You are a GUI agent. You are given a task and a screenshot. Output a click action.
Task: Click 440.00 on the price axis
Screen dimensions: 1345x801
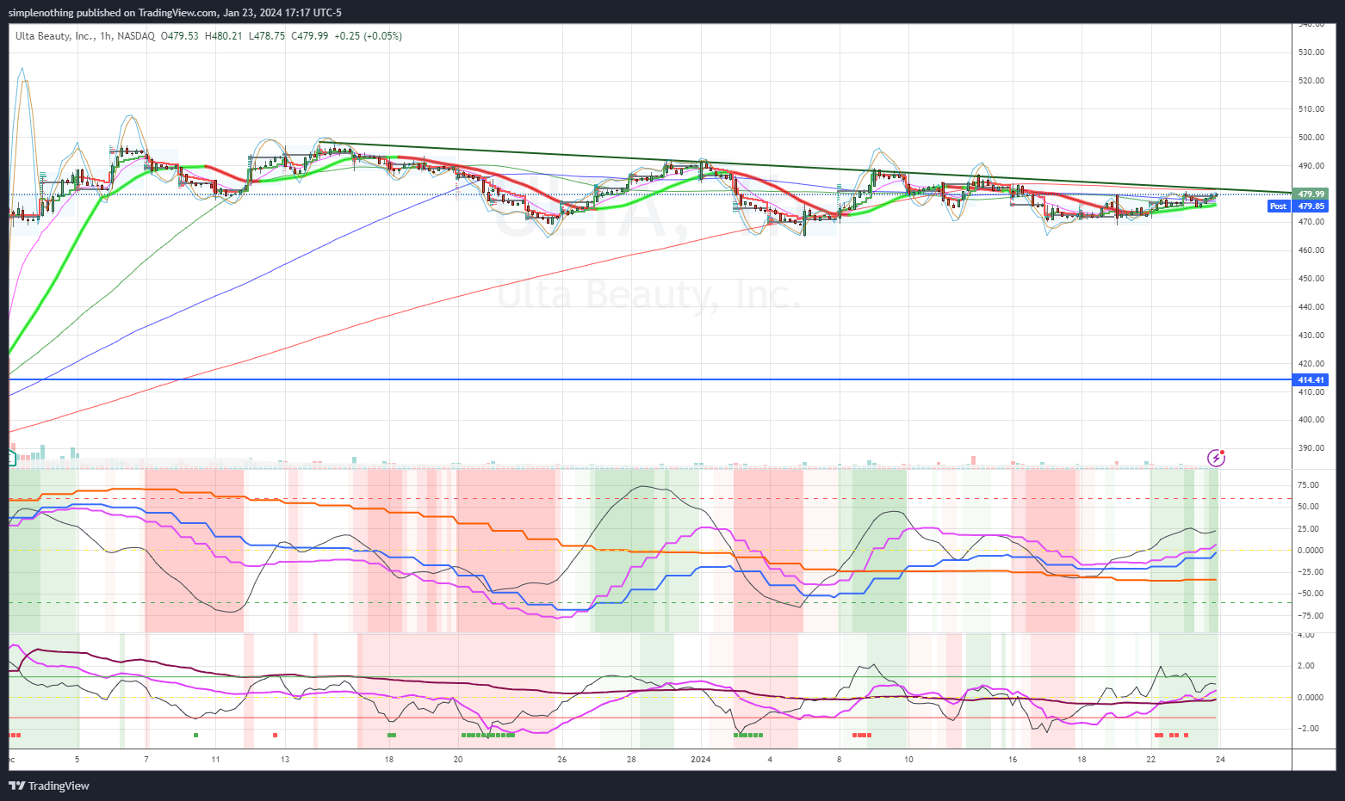[x=1311, y=307]
